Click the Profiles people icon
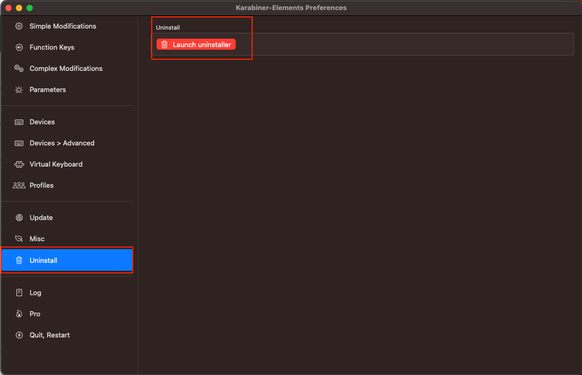The height and width of the screenshot is (375, 582). (x=19, y=185)
